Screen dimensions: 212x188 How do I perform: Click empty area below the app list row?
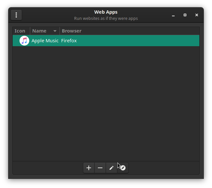click(106, 103)
